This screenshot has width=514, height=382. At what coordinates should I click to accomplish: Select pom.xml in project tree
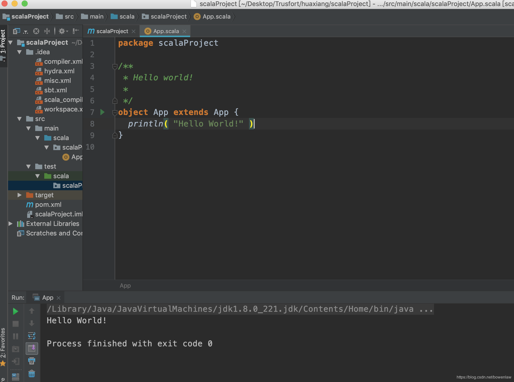pos(44,205)
